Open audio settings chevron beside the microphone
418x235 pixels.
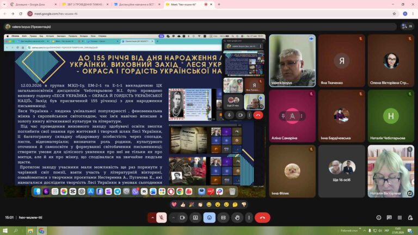152,218
